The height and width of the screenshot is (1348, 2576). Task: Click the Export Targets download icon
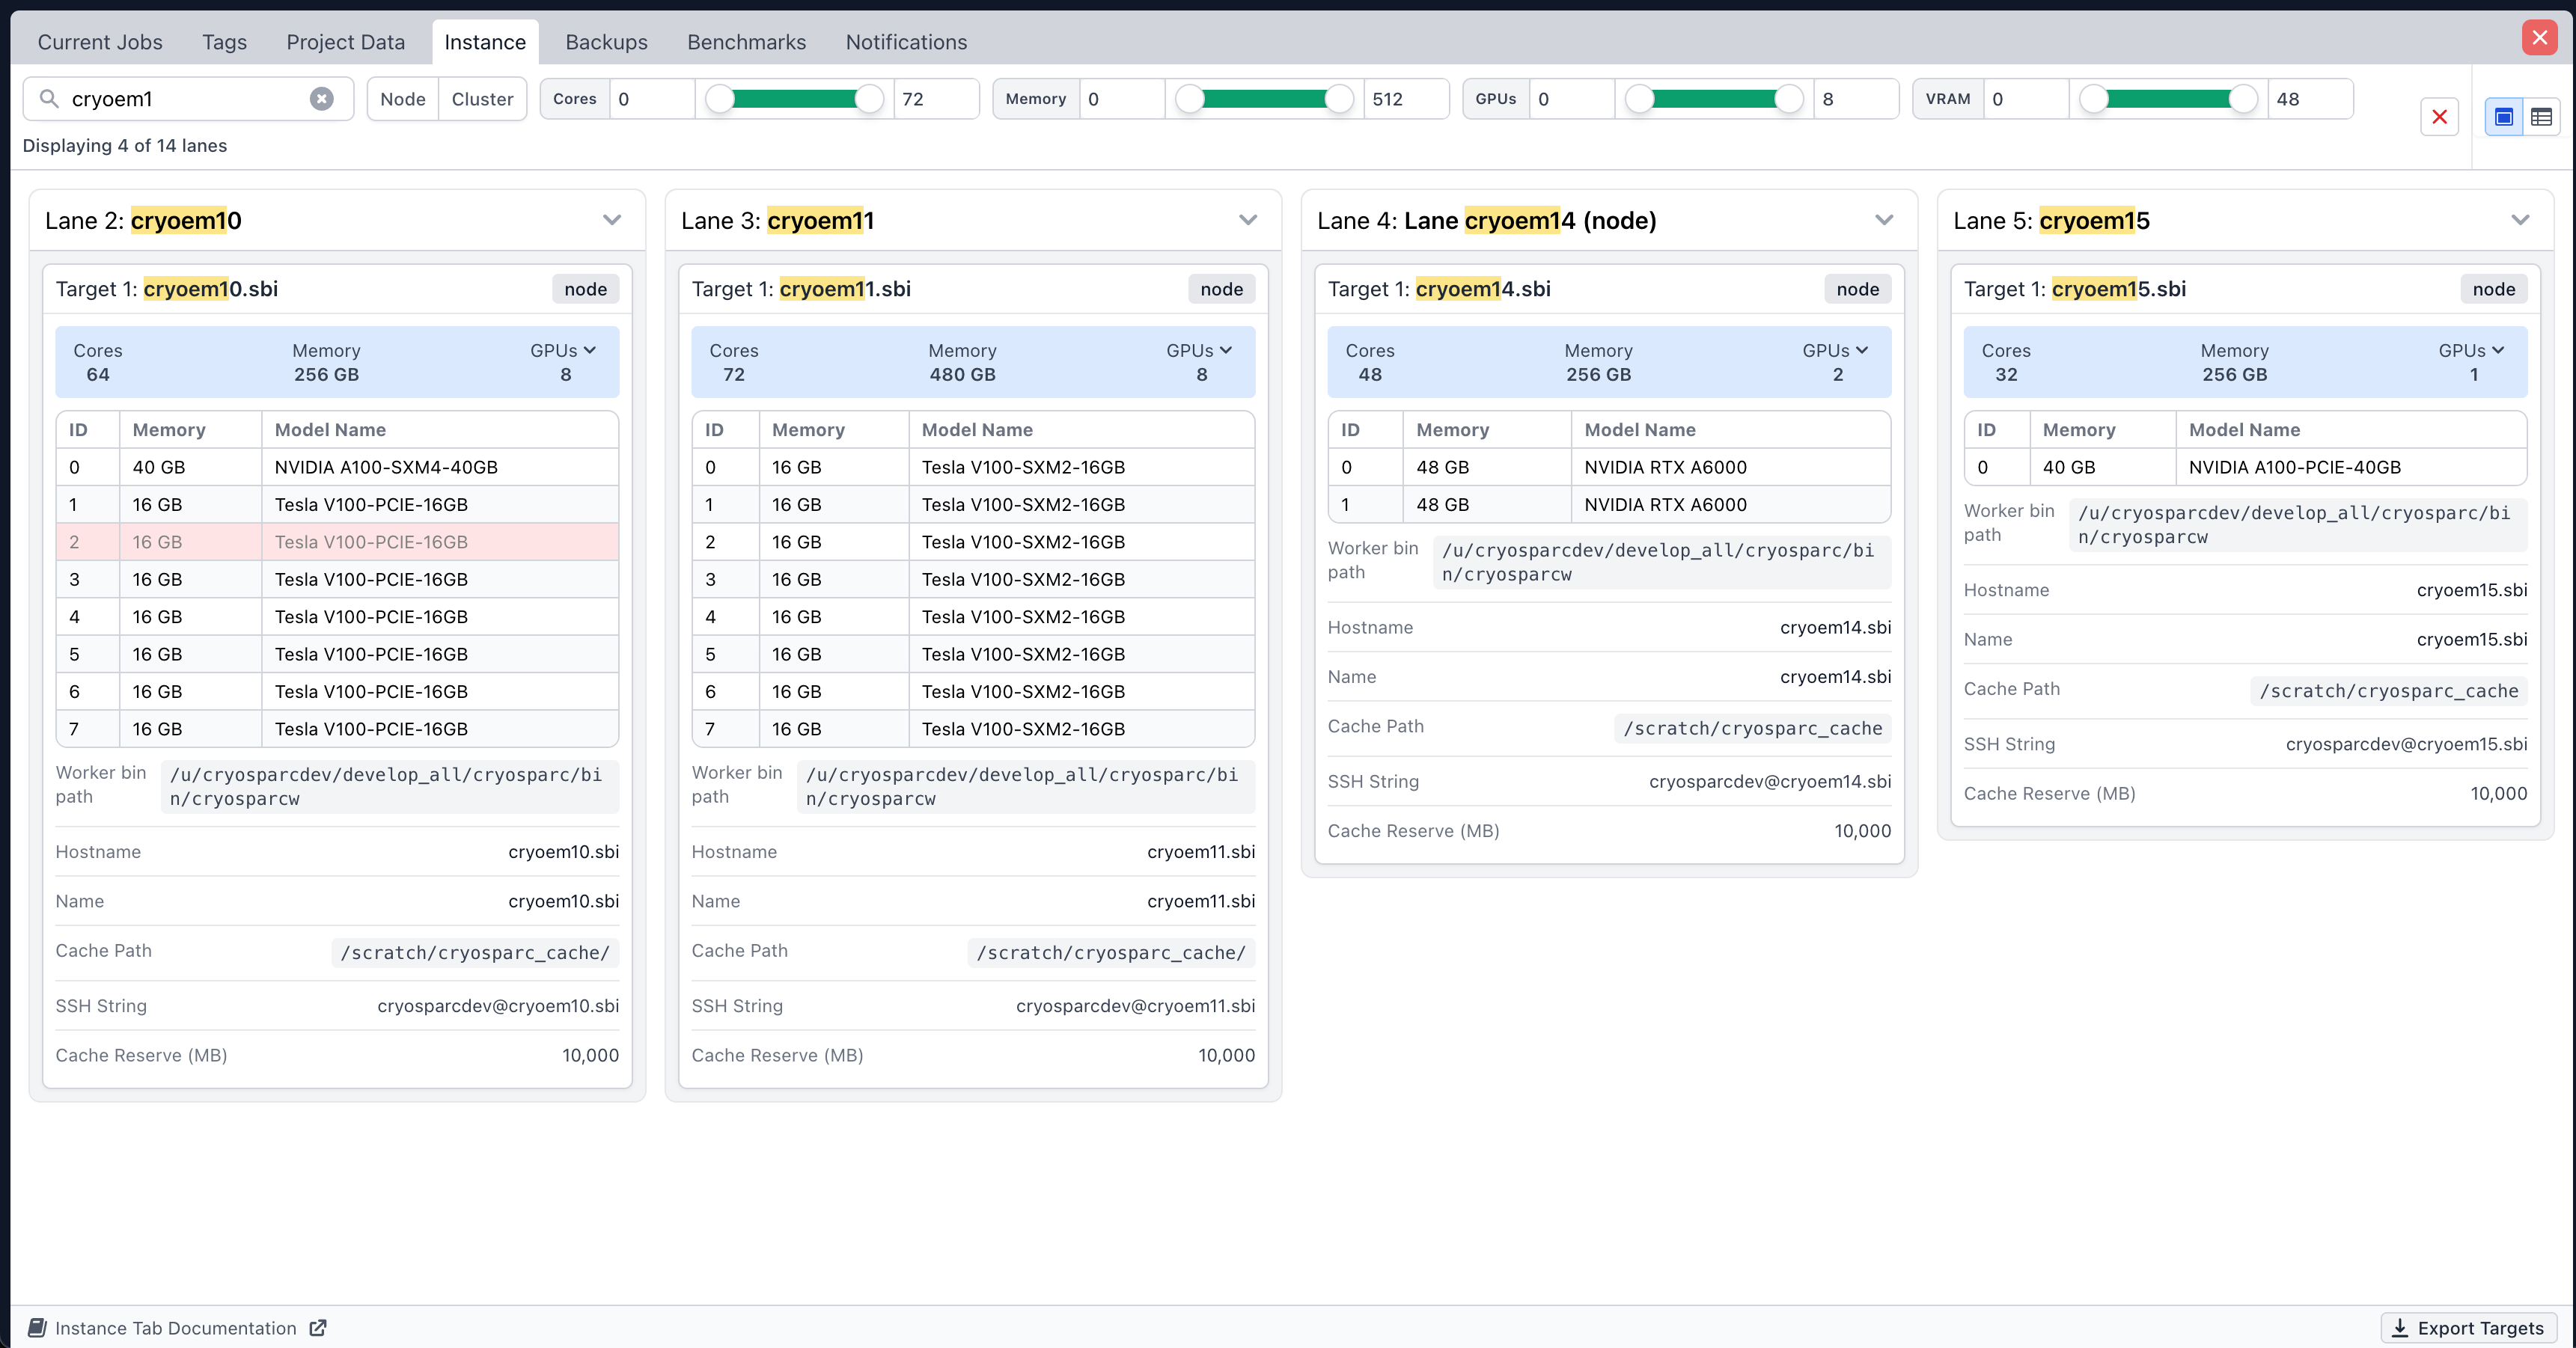(2400, 1328)
